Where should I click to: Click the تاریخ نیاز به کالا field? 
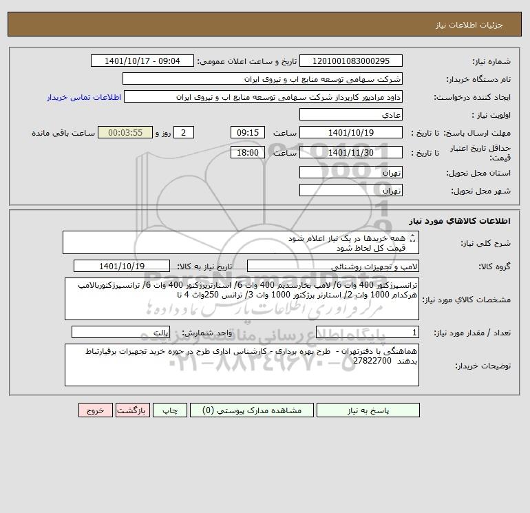point(122,266)
